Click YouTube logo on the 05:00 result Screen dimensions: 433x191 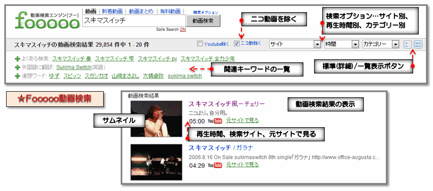tap(215, 121)
